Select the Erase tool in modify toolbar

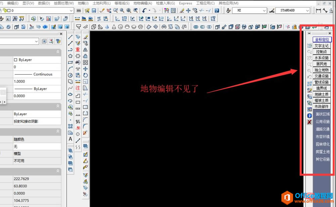85,37
